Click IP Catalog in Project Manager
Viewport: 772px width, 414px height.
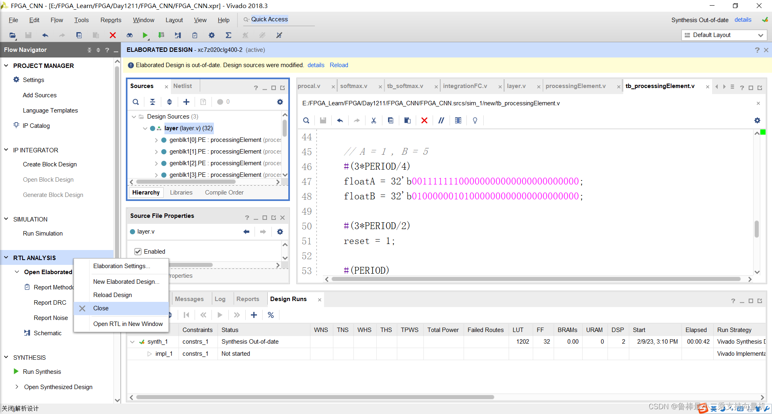tap(36, 126)
